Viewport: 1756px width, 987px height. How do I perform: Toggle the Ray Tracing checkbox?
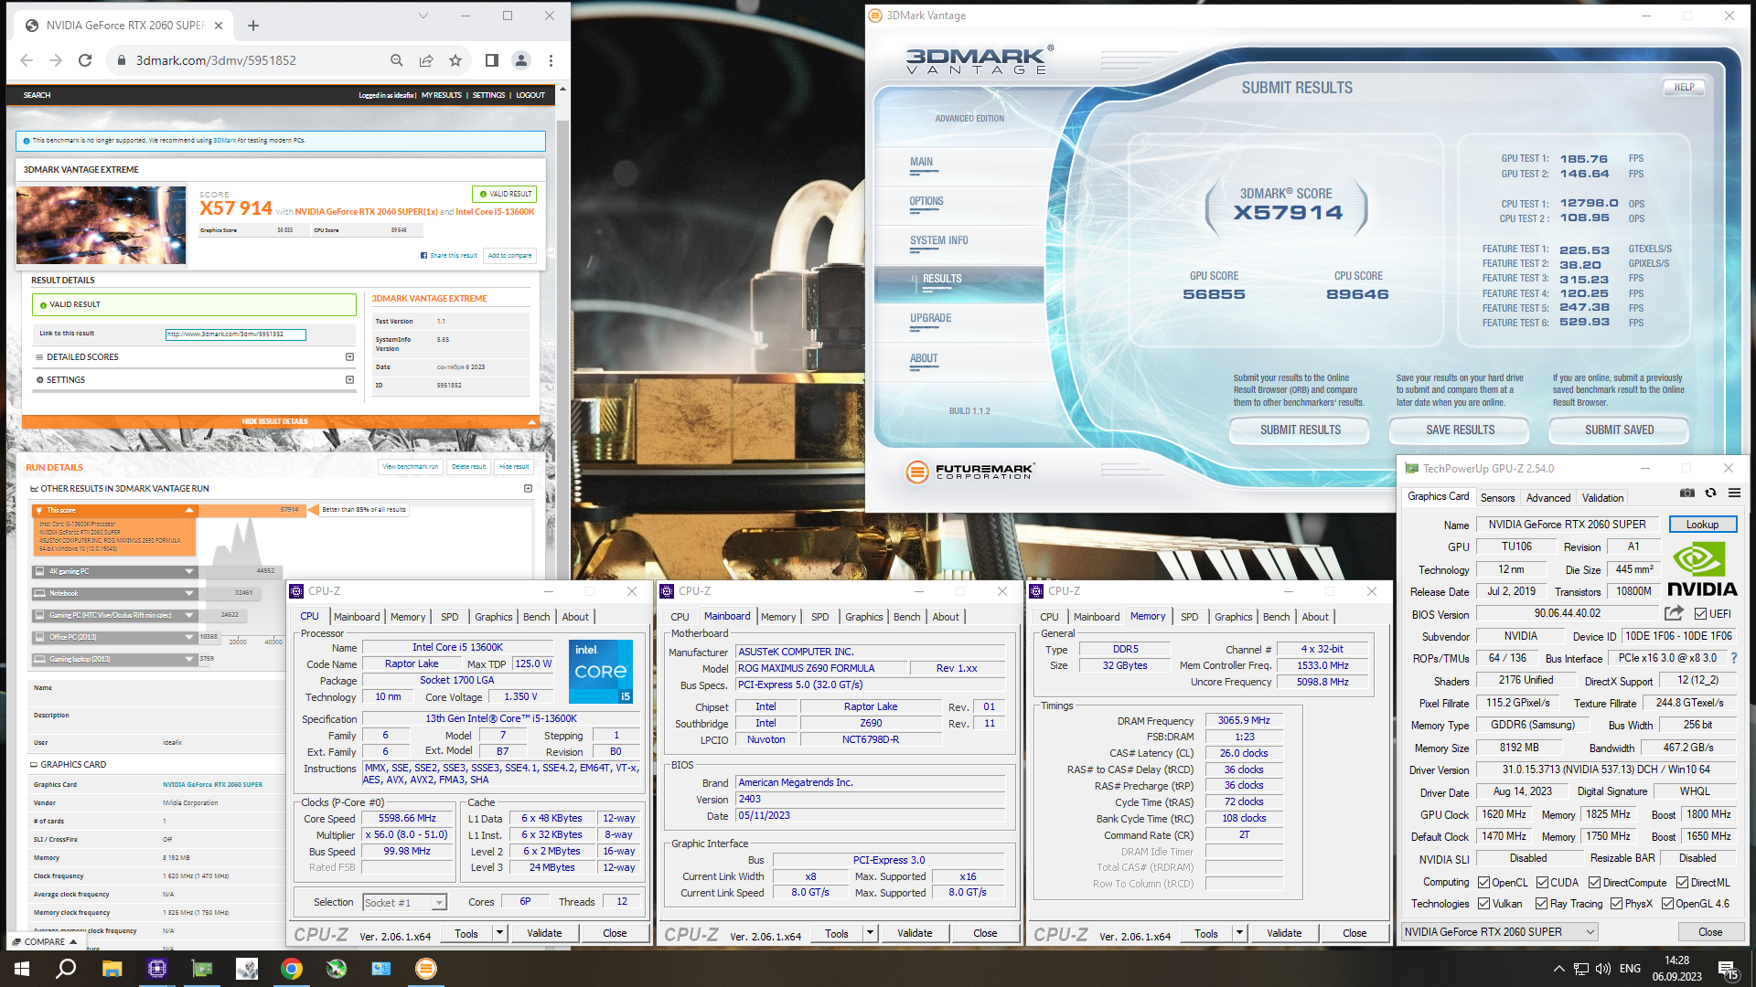point(1542,904)
